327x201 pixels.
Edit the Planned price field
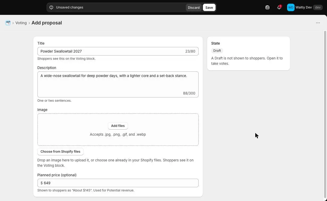(x=118, y=183)
